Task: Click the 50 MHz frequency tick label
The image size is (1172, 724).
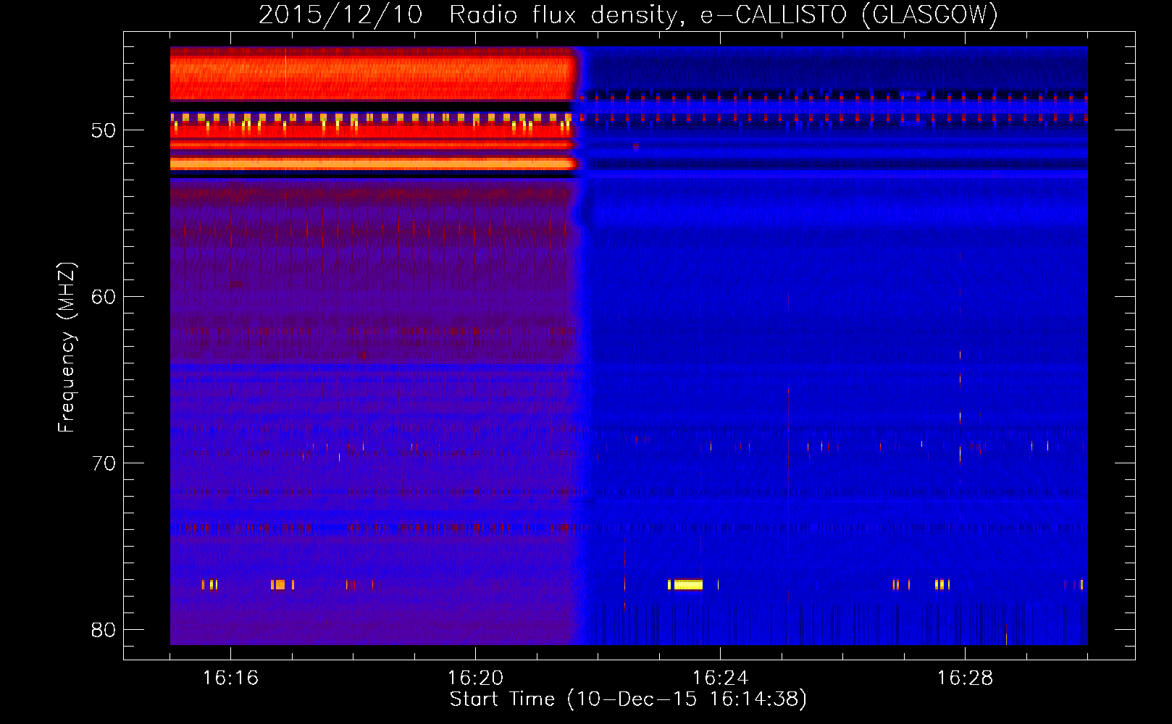Action: click(104, 130)
